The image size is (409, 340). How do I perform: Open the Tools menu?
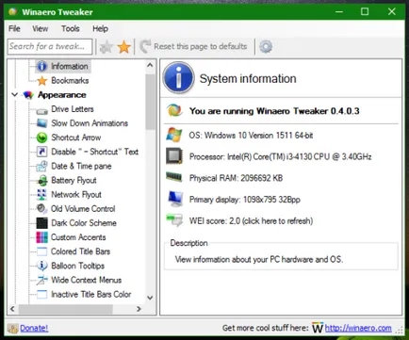click(x=71, y=28)
